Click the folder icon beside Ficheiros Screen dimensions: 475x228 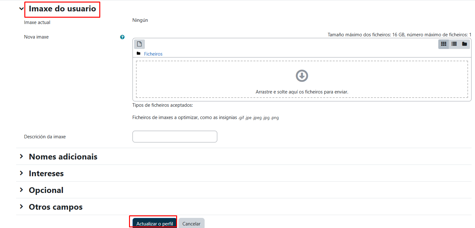click(x=139, y=53)
